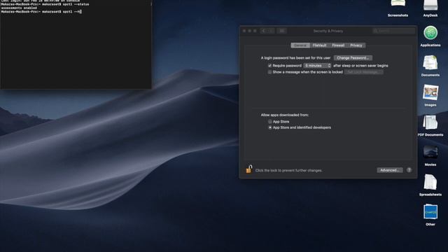Screen dimensions: 448x252
Task: Click the Security & Privacy title bar
Action: click(328, 31)
